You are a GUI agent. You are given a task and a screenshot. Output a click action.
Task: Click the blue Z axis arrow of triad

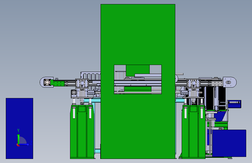pos(24,144)
